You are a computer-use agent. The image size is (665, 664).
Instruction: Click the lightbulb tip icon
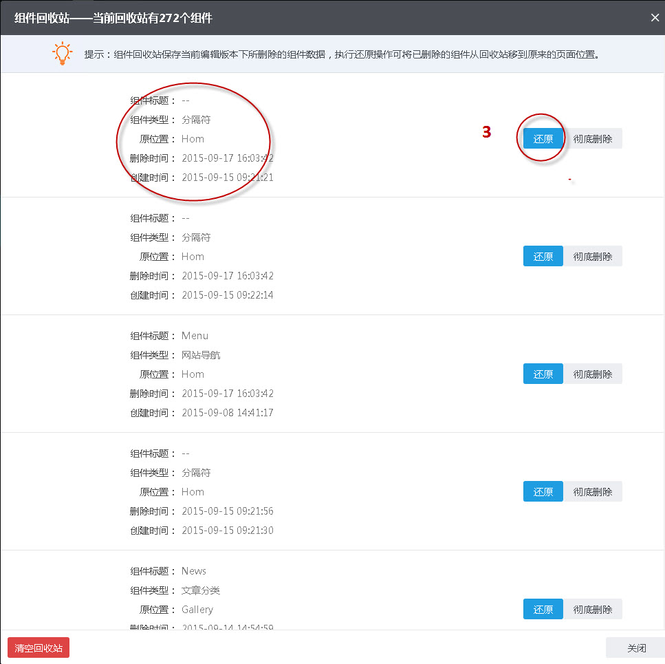coord(63,54)
